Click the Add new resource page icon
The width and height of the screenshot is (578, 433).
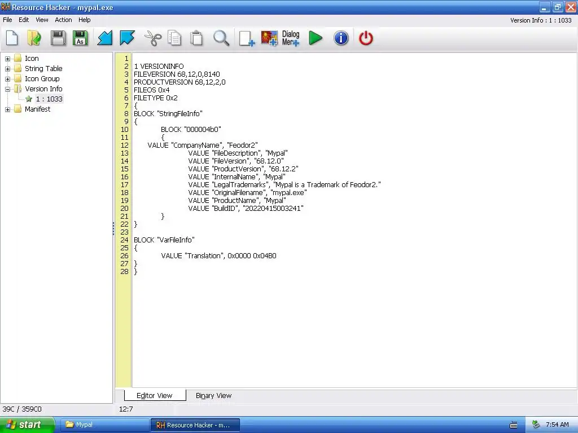(246, 38)
